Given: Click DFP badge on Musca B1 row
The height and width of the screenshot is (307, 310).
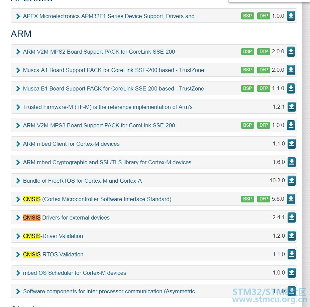Looking at the screenshot, I should (x=264, y=88).
